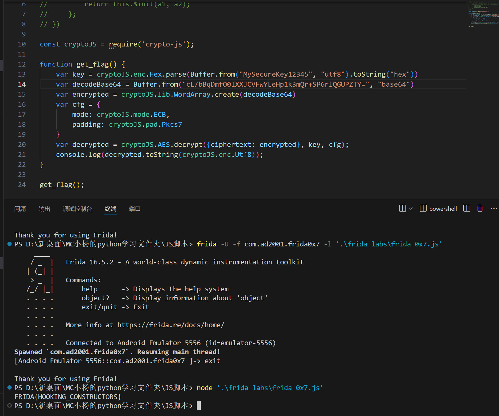Click the launch profile icon in the terminal toolbar
This screenshot has width=499, height=416.
[402, 208]
